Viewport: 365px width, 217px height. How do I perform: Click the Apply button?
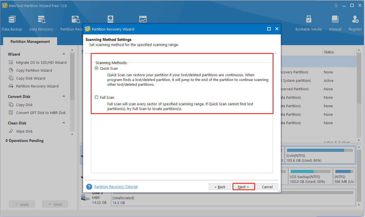coord(22,204)
